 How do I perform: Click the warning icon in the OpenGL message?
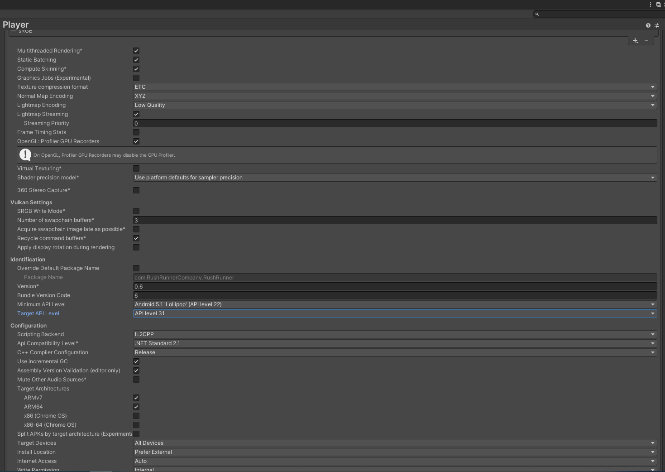[25, 154]
